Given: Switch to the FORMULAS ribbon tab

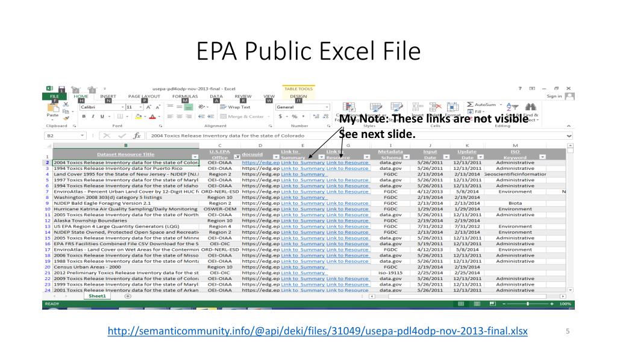Looking at the screenshot, I should point(185,96).
